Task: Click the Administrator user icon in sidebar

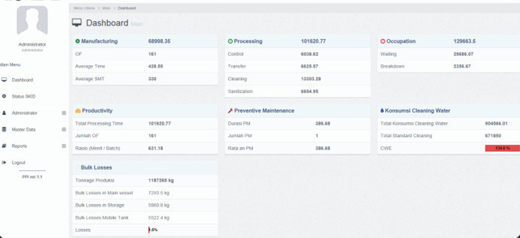Action: pos(4,113)
